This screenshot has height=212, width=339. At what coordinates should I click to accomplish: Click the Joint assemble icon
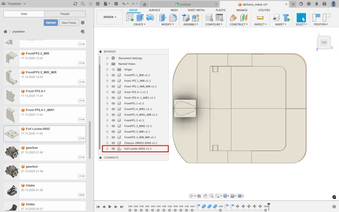click(186, 17)
